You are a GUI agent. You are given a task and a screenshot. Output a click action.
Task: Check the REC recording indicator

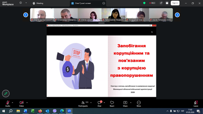point(152,3)
